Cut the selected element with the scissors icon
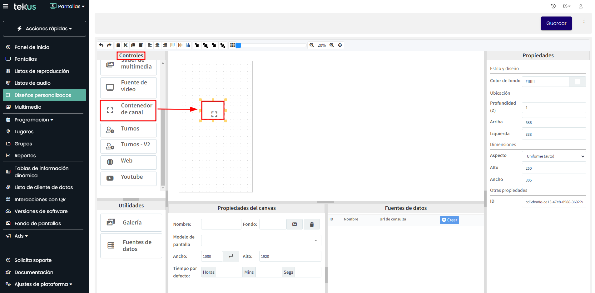This screenshot has width=595, height=293. [x=126, y=45]
